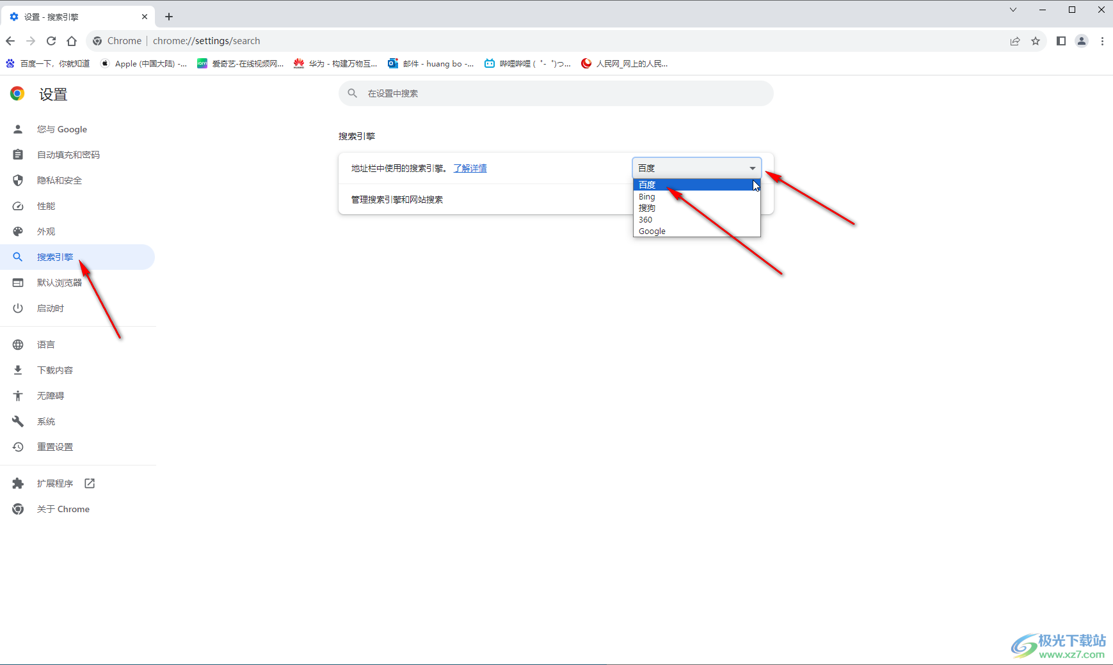Go back using the browser back arrow

point(10,41)
